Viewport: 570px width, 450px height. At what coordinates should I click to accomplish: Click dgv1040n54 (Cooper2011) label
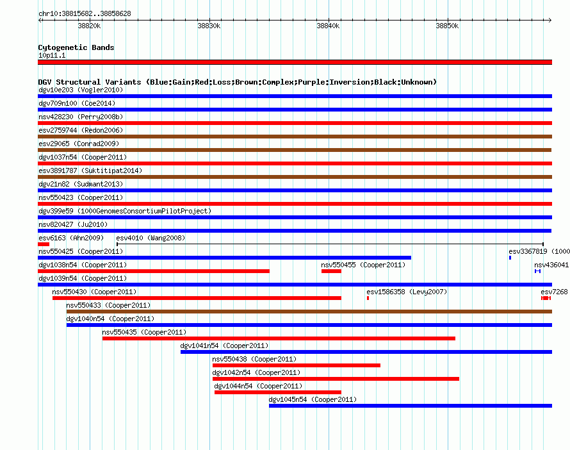(110, 319)
